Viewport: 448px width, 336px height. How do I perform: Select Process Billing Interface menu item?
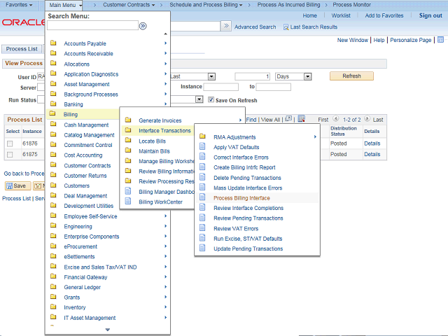(241, 198)
